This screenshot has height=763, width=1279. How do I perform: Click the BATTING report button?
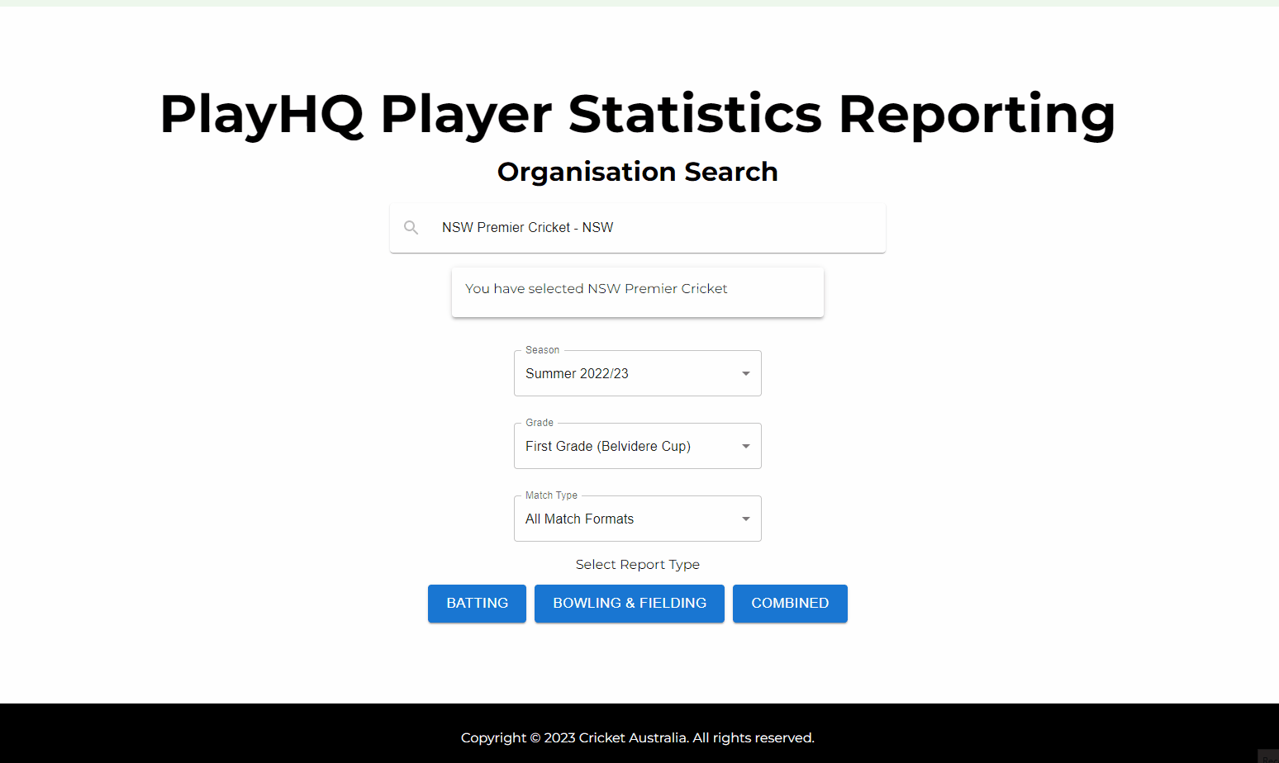pos(477,604)
